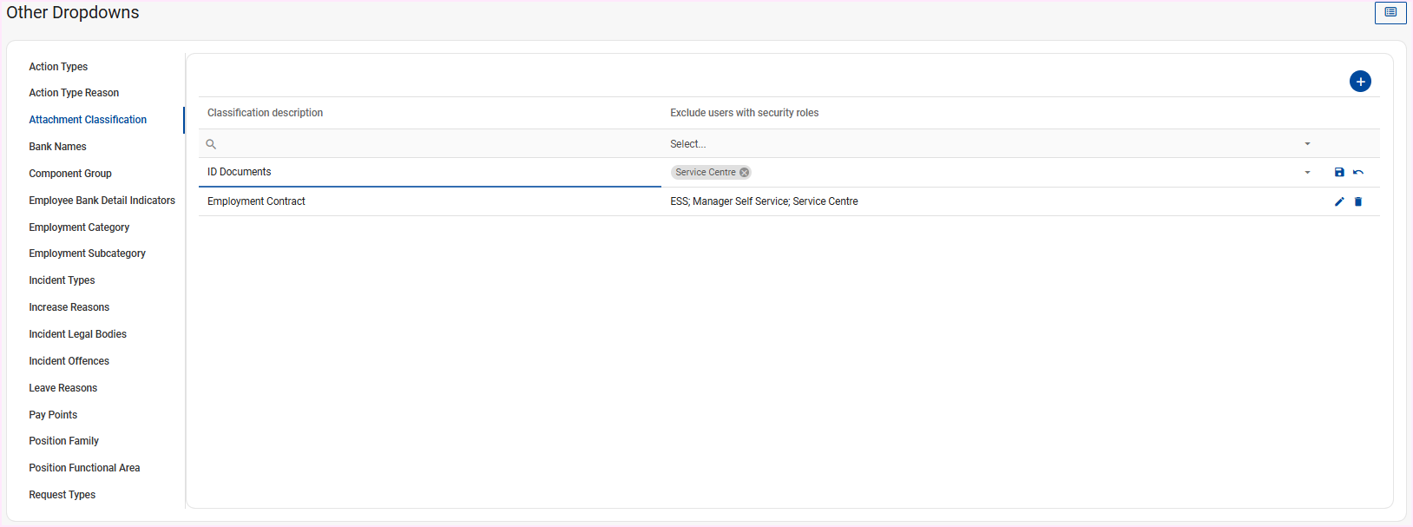Select Attachment Classification in sidebar
The image size is (1413, 527).
click(88, 120)
